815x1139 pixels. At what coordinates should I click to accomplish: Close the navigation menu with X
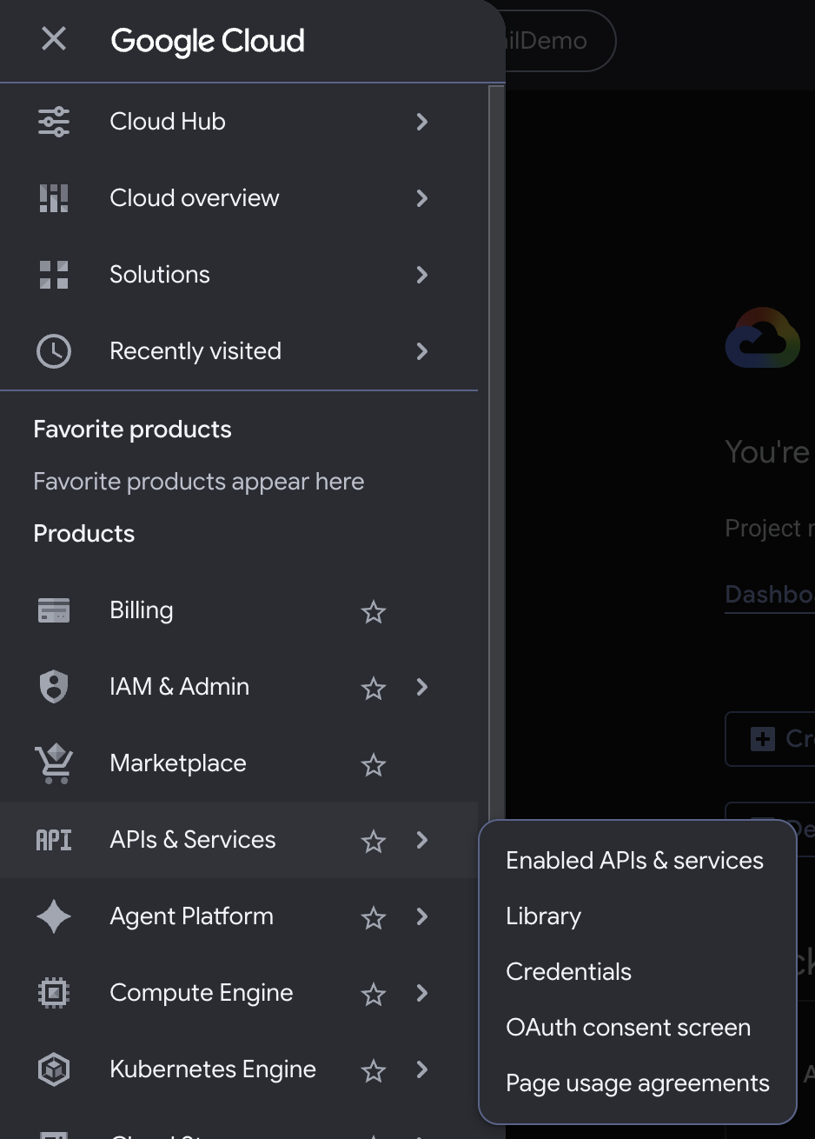pos(54,39)
